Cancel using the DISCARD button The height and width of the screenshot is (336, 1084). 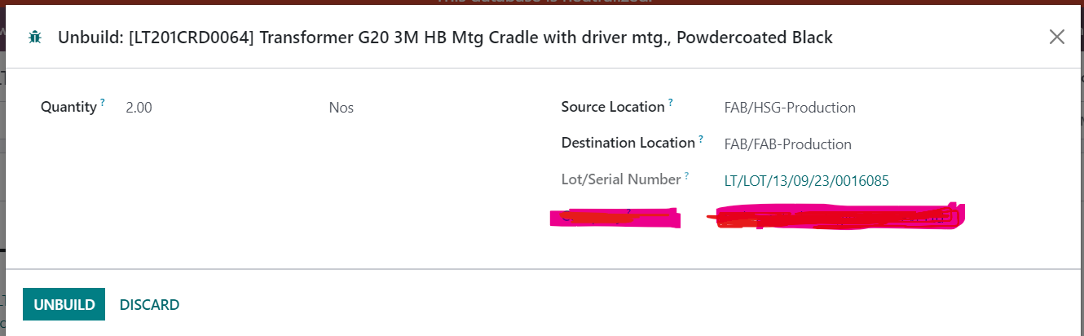click(x=149, y=304)
